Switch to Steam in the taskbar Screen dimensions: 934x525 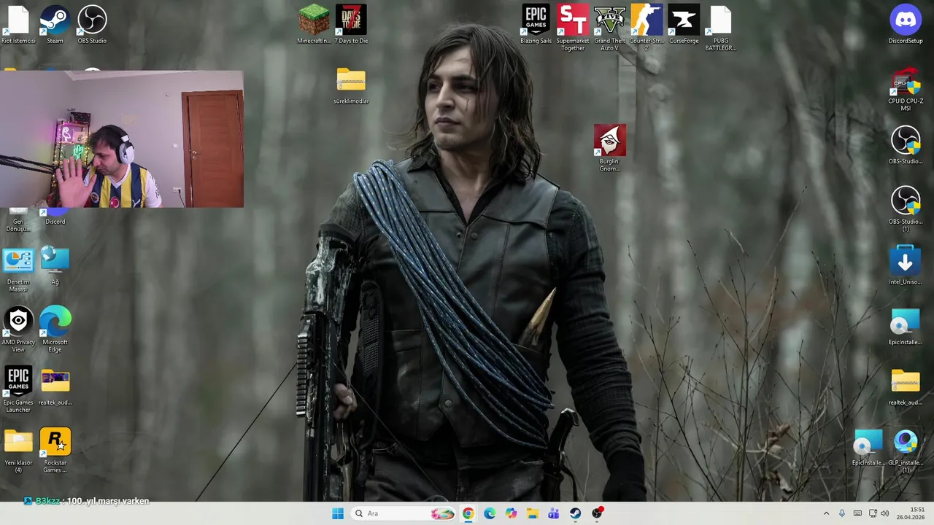(x=576, y=513)
